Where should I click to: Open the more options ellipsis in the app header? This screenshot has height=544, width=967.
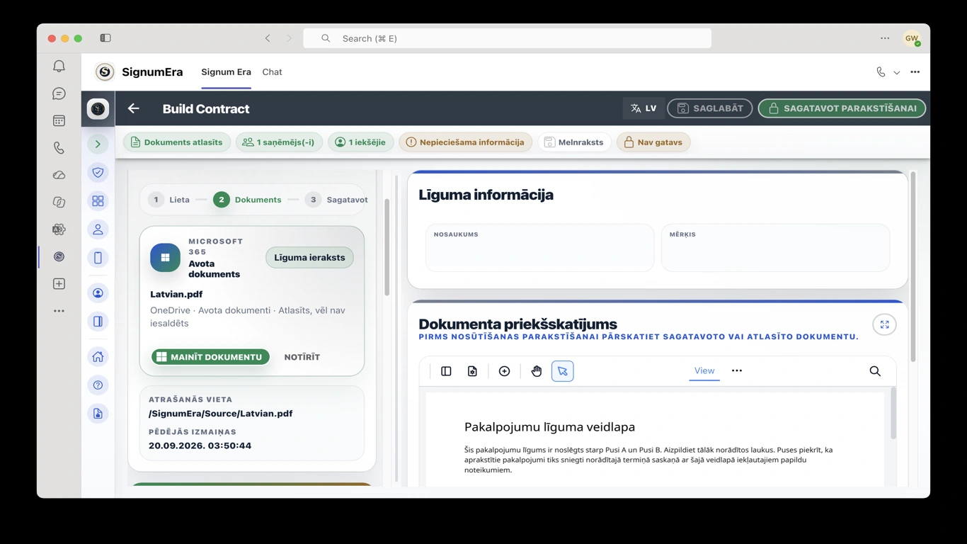tap(915, 72)
